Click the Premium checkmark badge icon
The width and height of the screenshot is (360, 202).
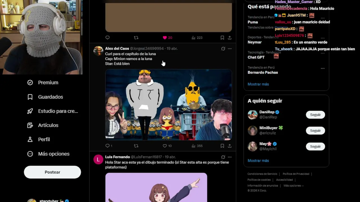click(30, 82)
